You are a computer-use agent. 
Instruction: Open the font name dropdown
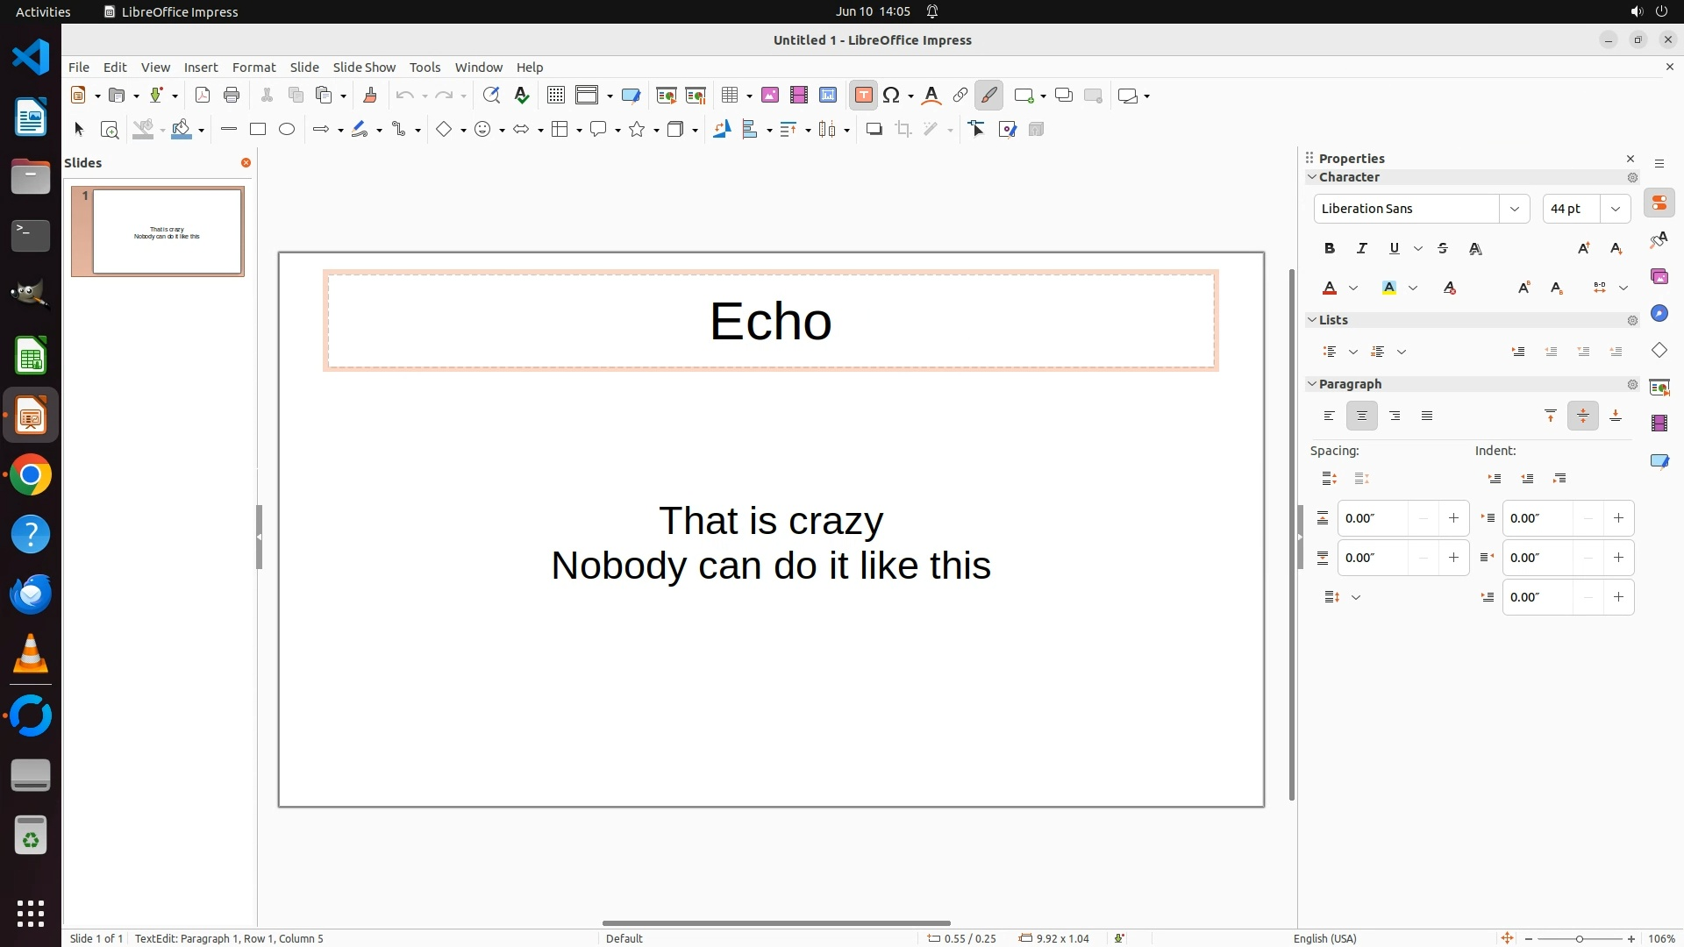[x=1514, y=209]
